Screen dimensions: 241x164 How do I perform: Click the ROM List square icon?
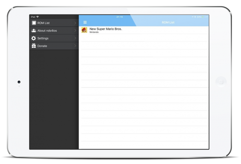(x=34, y=23)
